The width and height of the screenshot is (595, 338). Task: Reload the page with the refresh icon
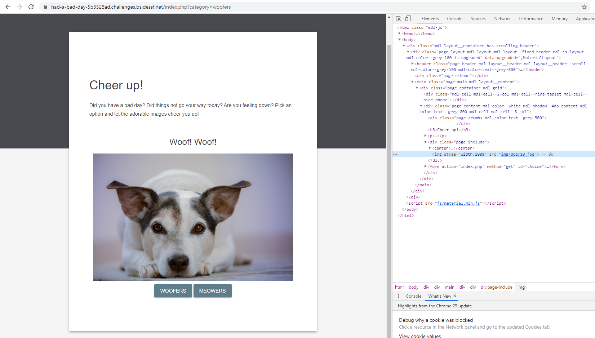coord(31,7)
